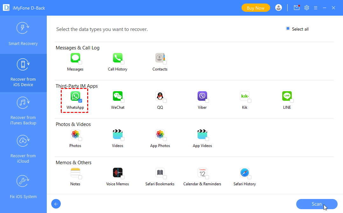Screen dimensions: 343x213
Task: Switch to Recover from iTunes Backup
Action: point(23,111)
